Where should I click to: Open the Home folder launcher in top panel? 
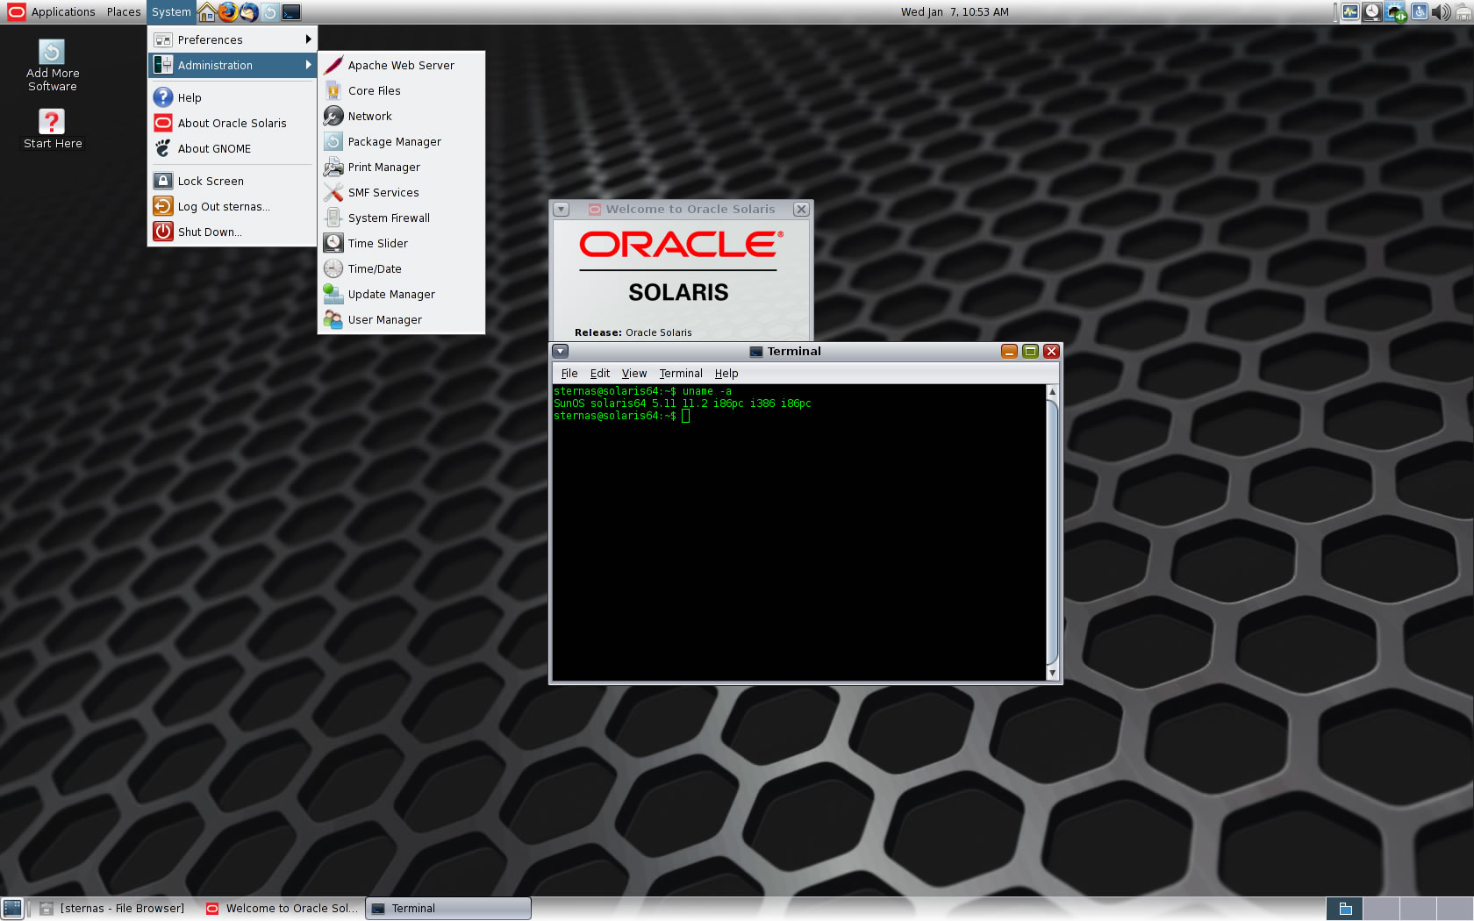207,12
